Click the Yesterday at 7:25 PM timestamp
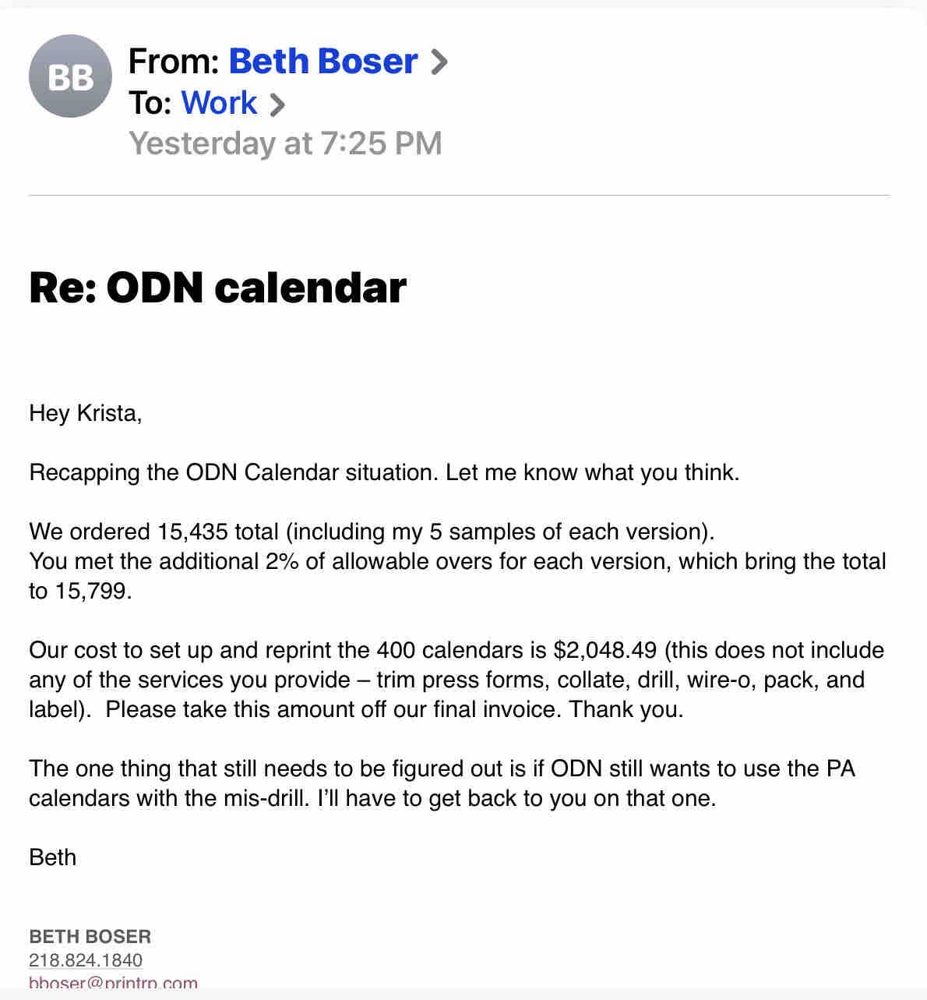 [x=285, y=143]
